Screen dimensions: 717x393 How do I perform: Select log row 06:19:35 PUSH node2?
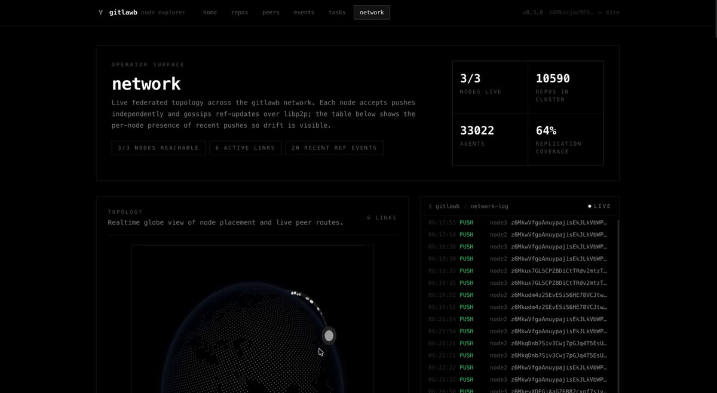[x=518, y=271]
